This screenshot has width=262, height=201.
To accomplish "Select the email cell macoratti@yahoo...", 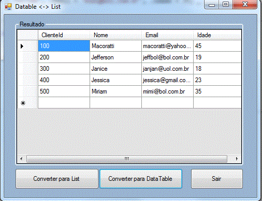I will (x=167, y=46).
